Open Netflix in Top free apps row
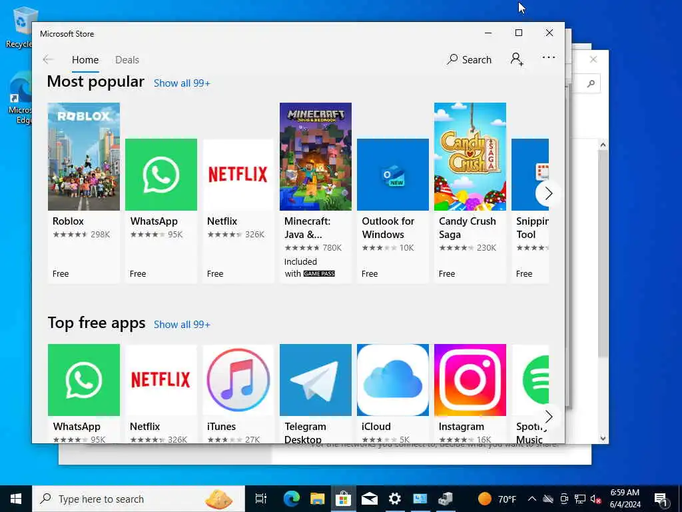 [x=161, y=393]
